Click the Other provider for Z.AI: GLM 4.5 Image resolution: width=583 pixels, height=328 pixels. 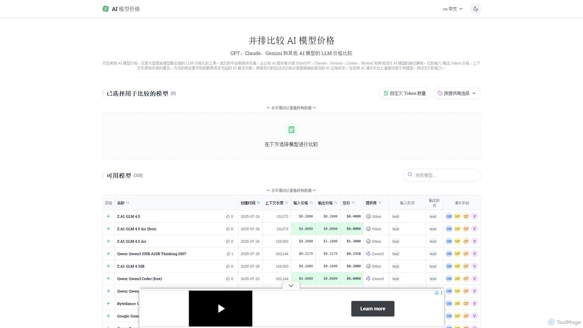pyautogui.click(x=373, y=216)
